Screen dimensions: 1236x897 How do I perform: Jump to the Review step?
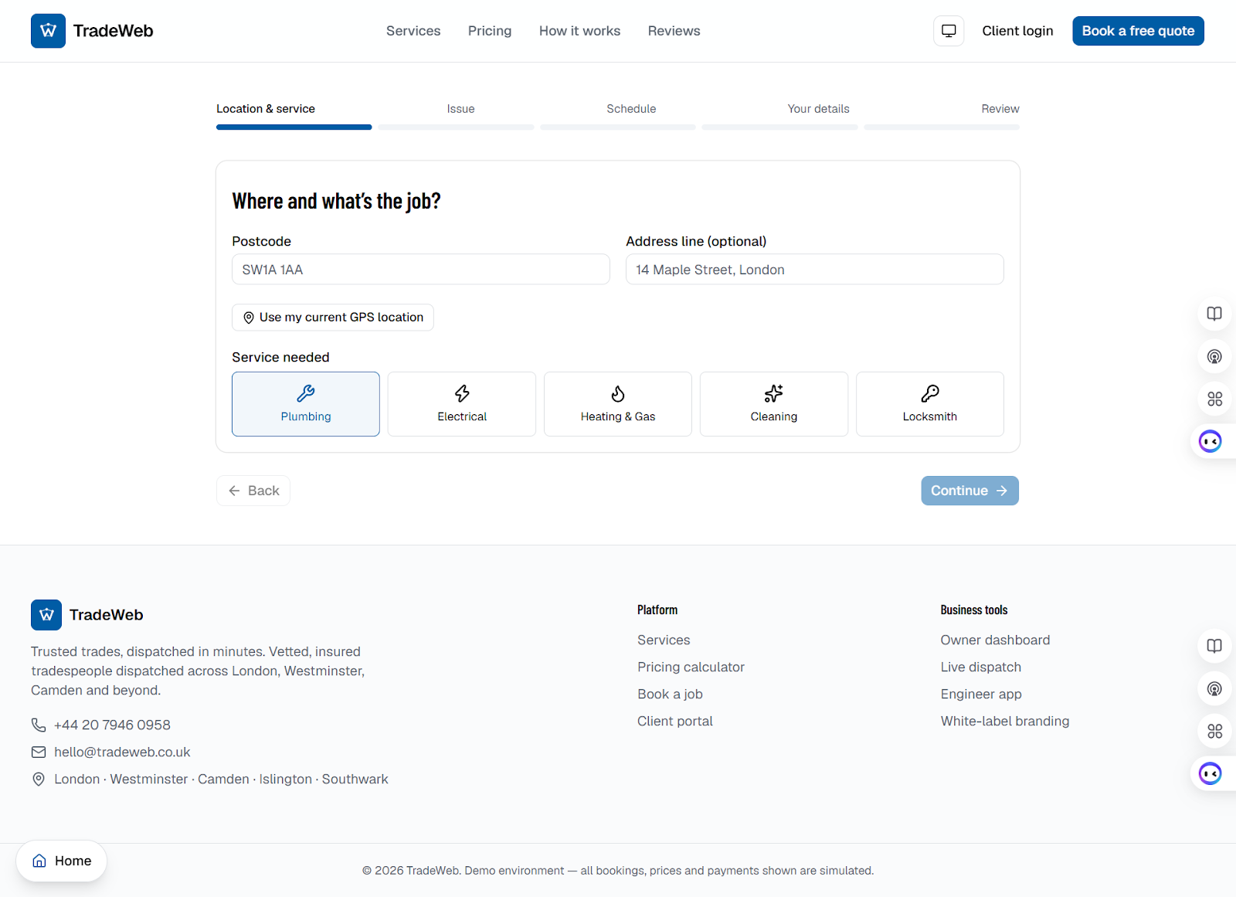[1000, 109]
